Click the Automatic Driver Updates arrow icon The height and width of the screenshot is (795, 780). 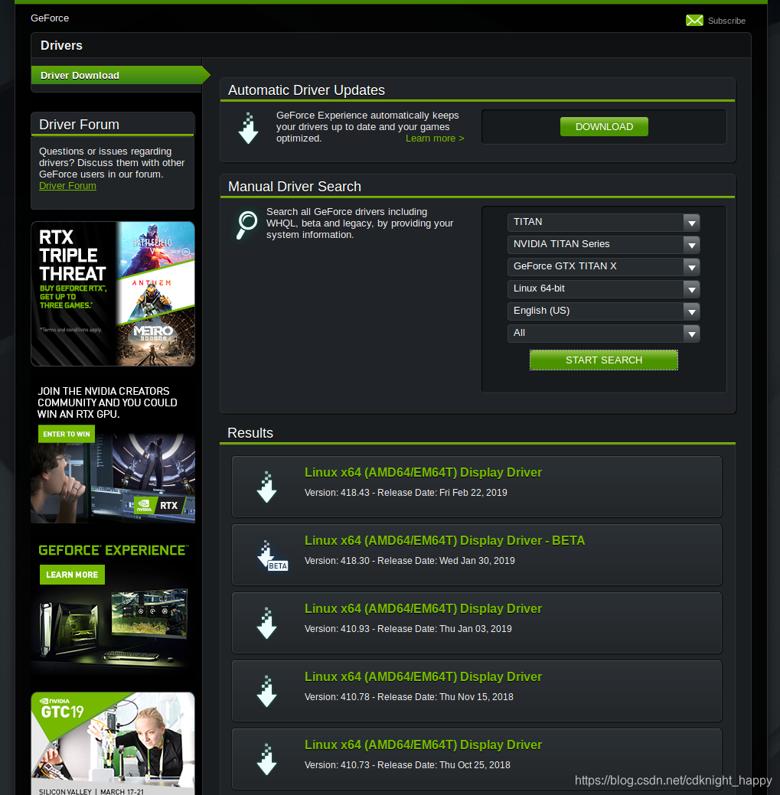249,129
